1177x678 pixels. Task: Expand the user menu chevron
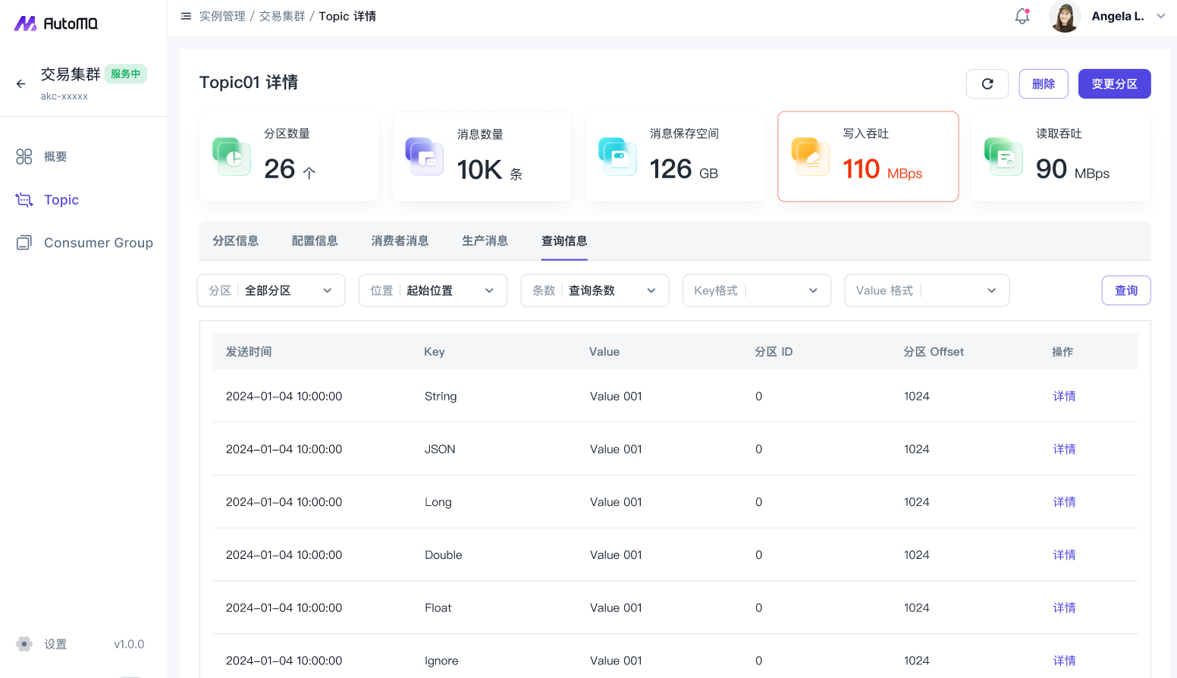click(1161, 16)
